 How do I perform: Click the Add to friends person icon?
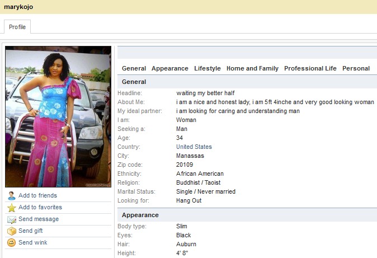click(x=11, y=196)
